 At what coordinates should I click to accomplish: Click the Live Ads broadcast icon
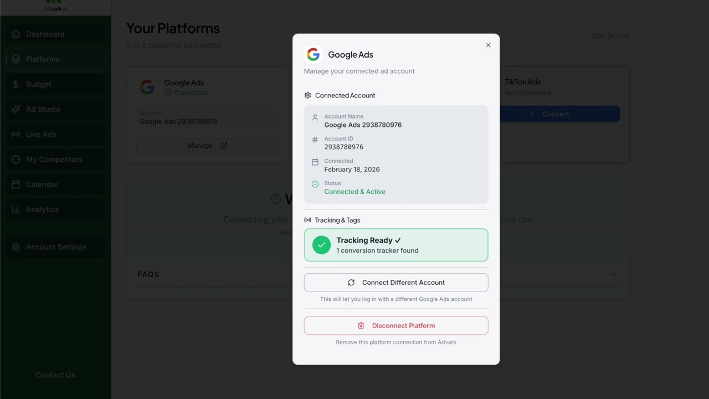tap(16, 134)
